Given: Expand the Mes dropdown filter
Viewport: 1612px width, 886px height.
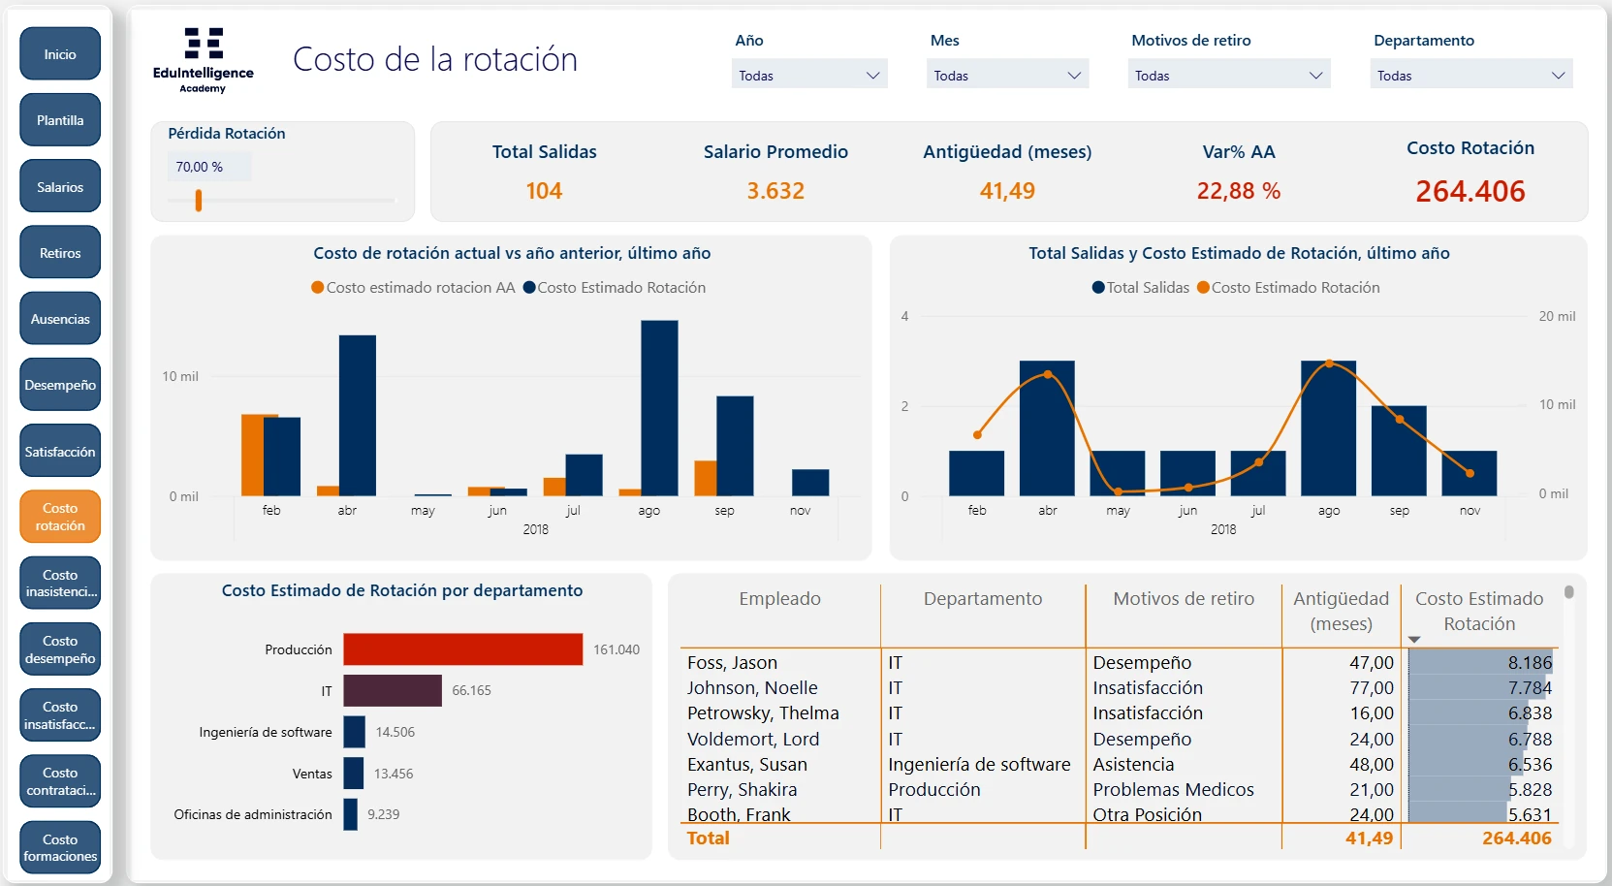Looking at the screenshot, I should coord(1007,75).
